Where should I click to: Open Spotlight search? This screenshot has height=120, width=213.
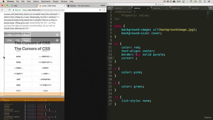205,1
